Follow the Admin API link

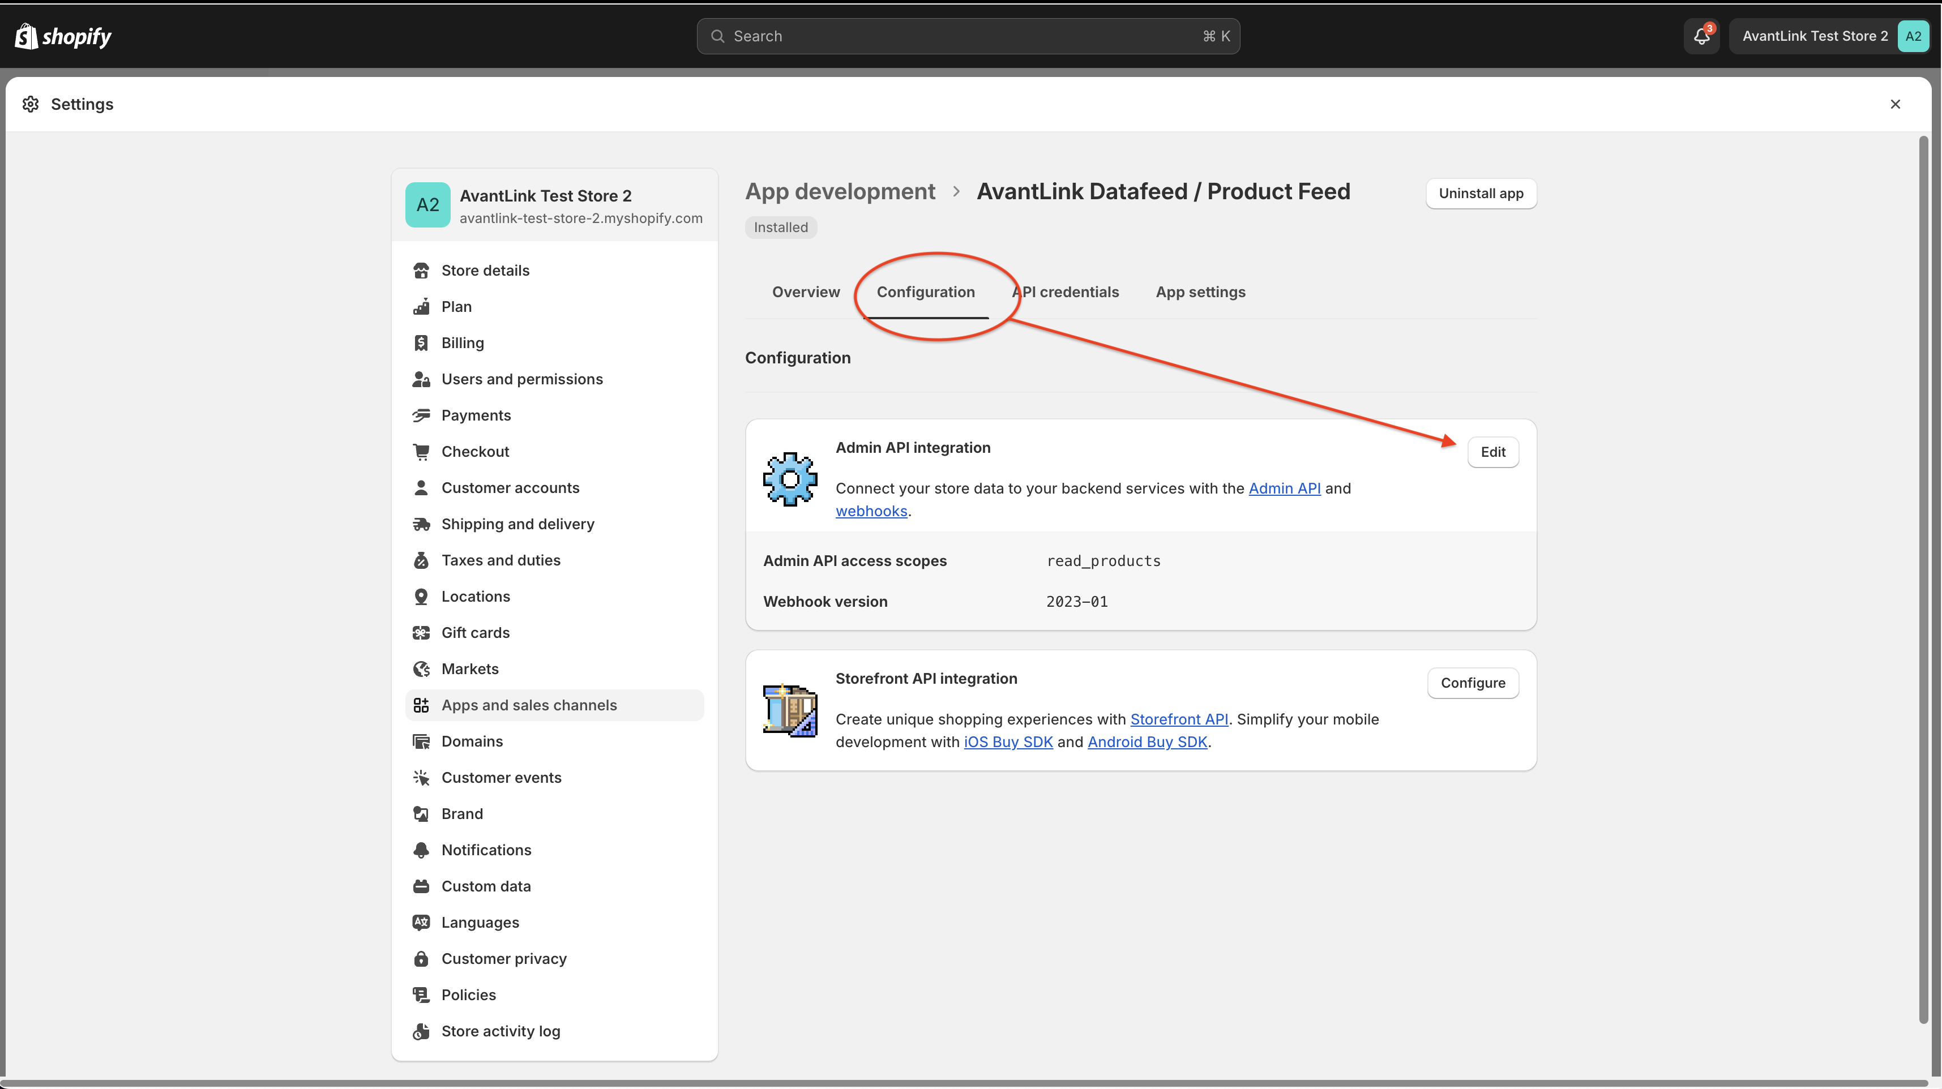pos(1284,488)
